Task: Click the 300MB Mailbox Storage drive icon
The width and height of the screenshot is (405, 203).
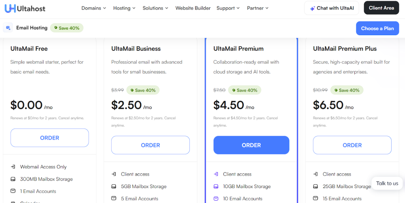Action: [x=13, y=179]
